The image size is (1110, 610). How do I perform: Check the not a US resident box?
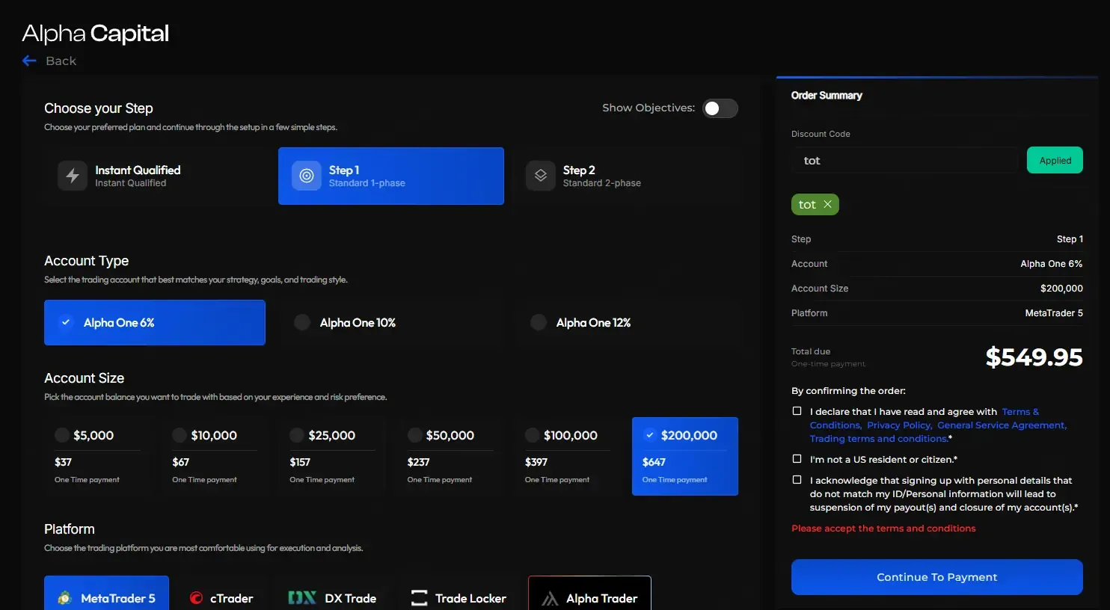coord(797,459)
